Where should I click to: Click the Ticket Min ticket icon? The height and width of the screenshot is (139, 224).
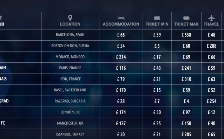[x=157, y=18]
